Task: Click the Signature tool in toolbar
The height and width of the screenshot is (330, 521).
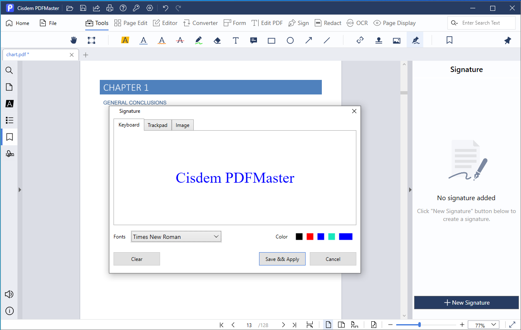Action: 415,40
